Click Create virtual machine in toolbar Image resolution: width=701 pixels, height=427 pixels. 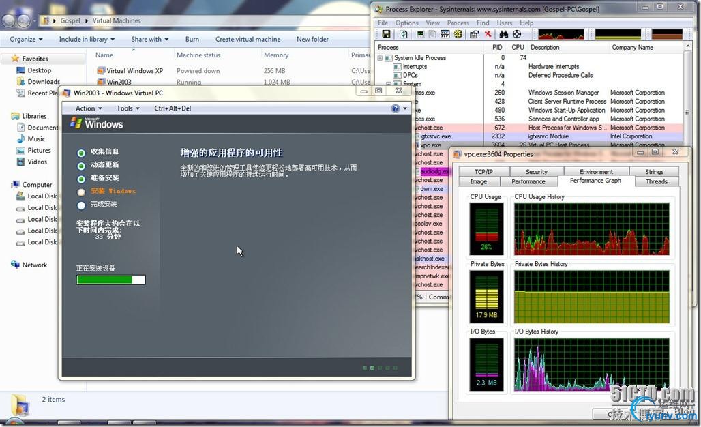pos(248,40)
